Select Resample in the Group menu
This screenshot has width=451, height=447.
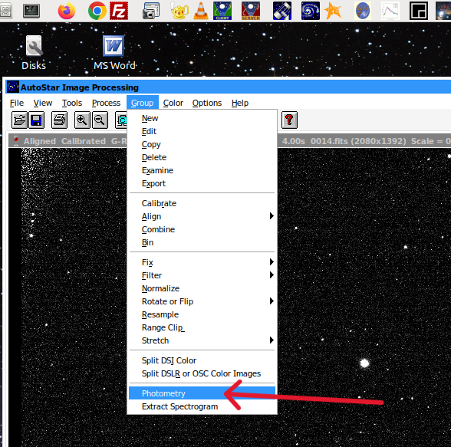(202, 314)
